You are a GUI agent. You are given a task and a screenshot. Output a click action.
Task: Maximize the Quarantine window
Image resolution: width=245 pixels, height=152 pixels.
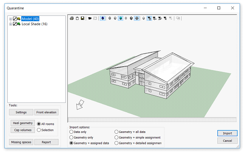coord(219,8)
